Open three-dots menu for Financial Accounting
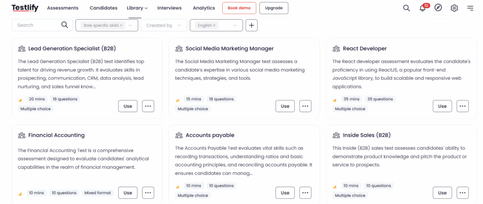Screen dimensions: 483x204 (x=148, y=193)
